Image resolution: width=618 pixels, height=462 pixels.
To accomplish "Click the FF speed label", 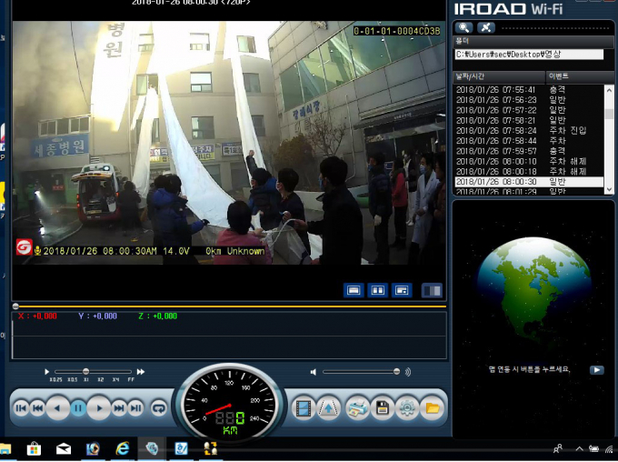I will point(131,380).
